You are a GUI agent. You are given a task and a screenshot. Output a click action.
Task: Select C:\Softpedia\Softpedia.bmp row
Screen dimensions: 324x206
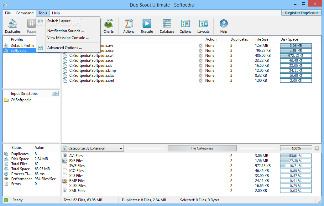coord(191,71)
